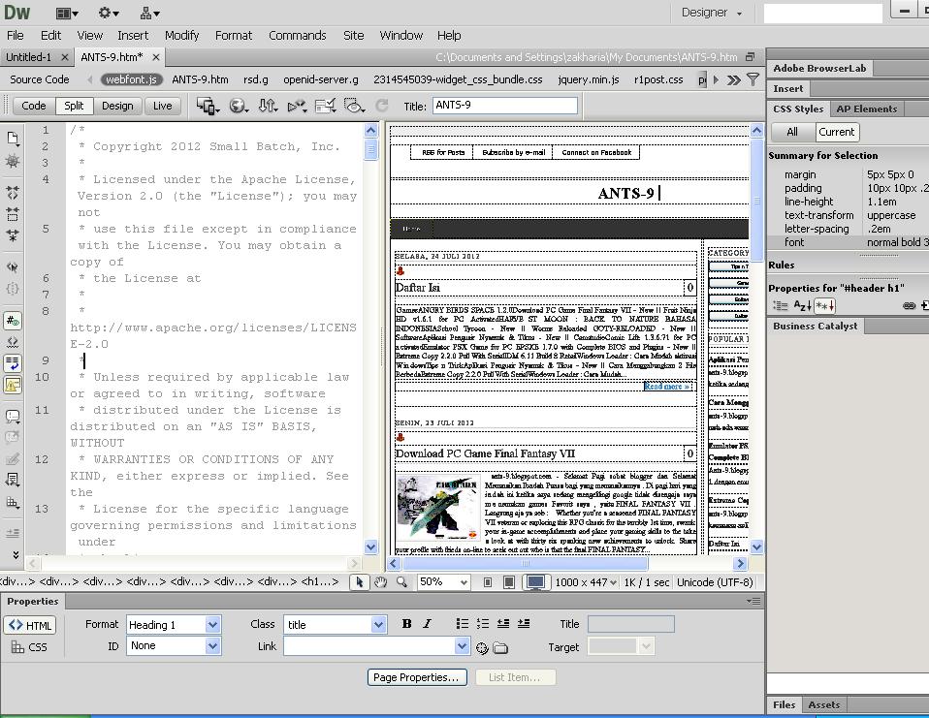Screen dimensions: 929x718
Task: Open the Class dropdown set to title
Action: coord(335,624)
